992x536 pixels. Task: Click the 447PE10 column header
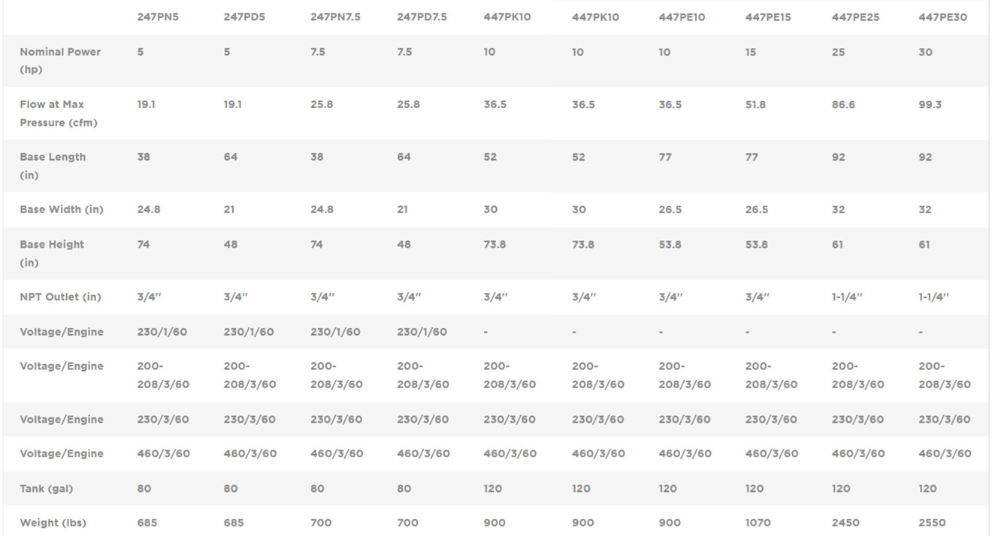(x=682, y=17)
